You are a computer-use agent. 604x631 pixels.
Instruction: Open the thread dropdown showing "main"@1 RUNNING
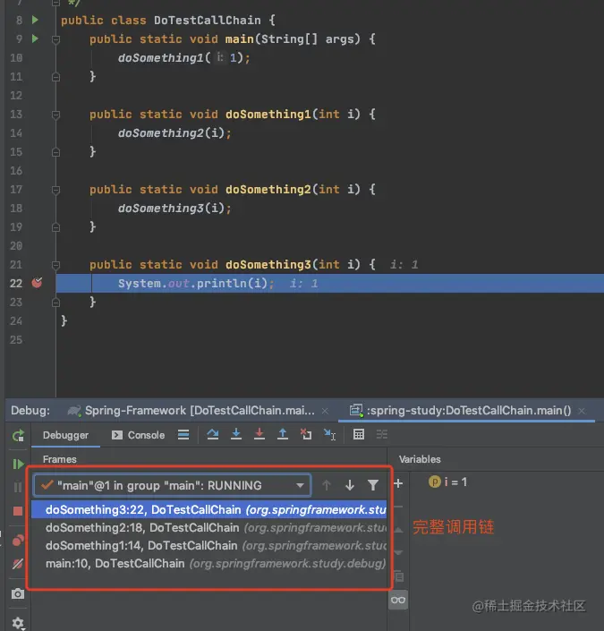(x=173, y=485)
